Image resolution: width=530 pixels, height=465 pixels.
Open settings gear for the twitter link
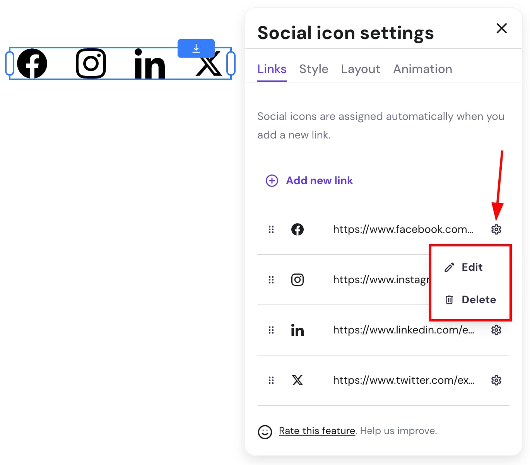496,380
